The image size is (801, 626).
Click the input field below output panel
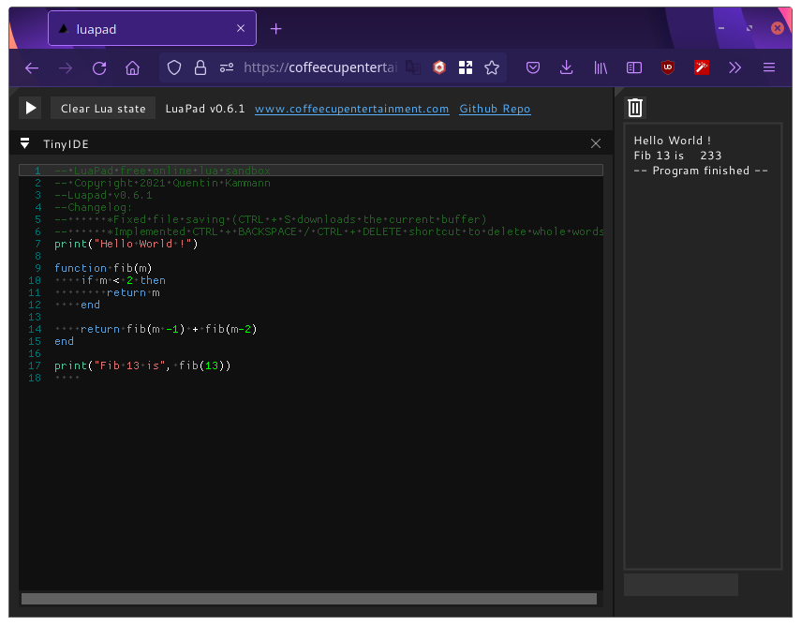(681, 584)
